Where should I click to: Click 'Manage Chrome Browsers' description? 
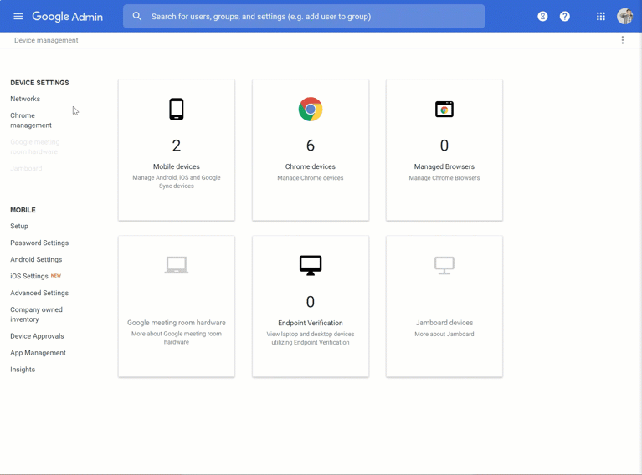[444, 178]
